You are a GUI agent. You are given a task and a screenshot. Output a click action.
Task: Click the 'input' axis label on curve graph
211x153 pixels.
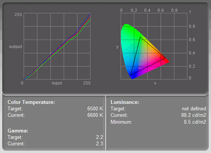pyautogui.click(x=57, y=83)
